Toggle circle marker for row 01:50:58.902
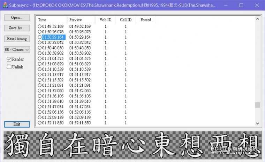 coord(39,53)
